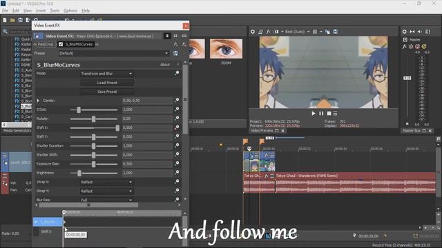
Task: Toggle downmix output in Master Bus
Action: click(x=412, y=32)
